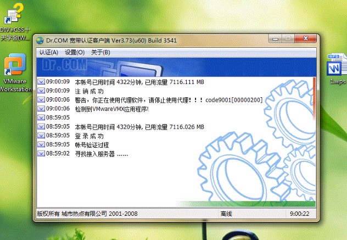Select the 检测到VMwareVMX应用程序 message
The width and height of the screenshot is (347, 240).
click(111, 109)
